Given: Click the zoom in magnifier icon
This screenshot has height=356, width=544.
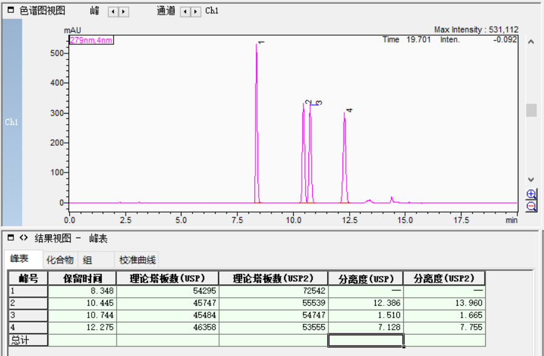Looking at the screenshot, I should pyautogui.click(x=531, y=194).
